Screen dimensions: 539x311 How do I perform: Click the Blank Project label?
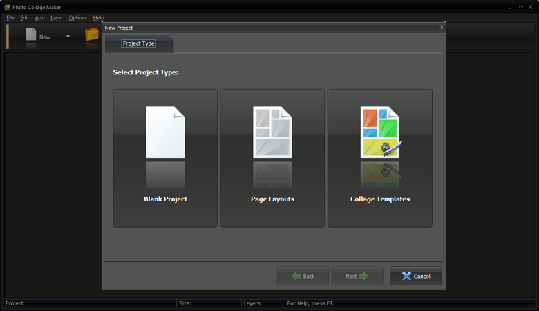coord(165,199)
